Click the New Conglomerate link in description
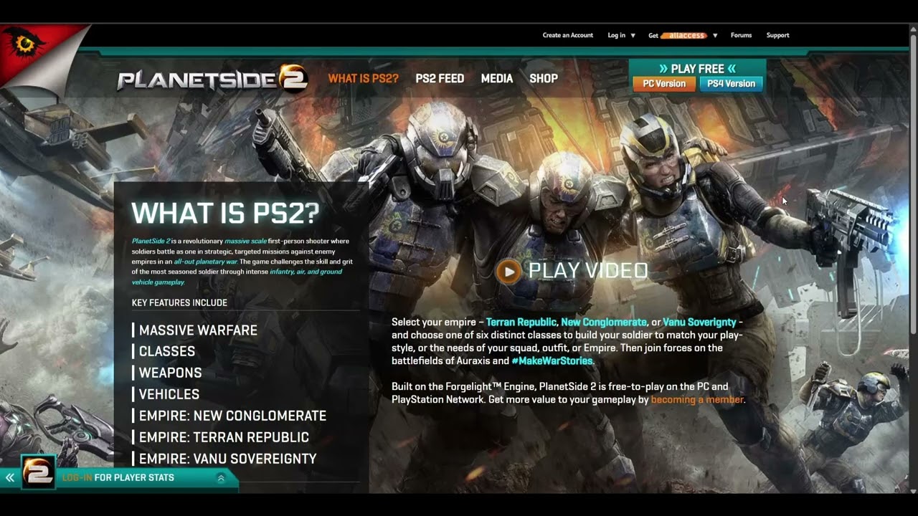 coord(604,322)
